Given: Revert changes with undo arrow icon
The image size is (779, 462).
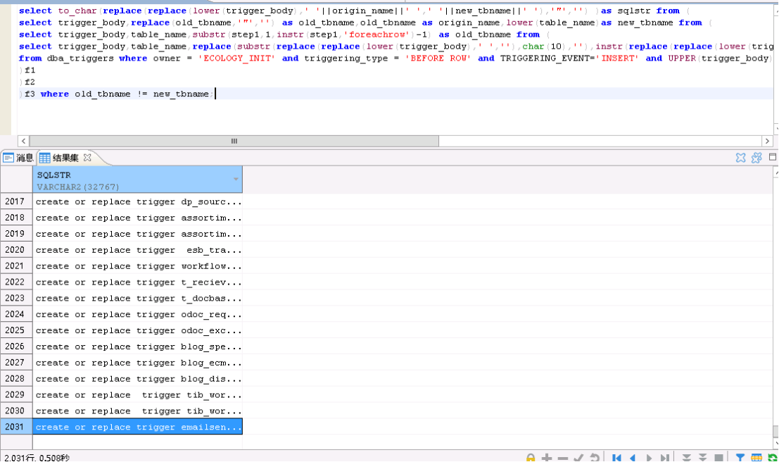Looking at the screenshot, I should point(594,458).
